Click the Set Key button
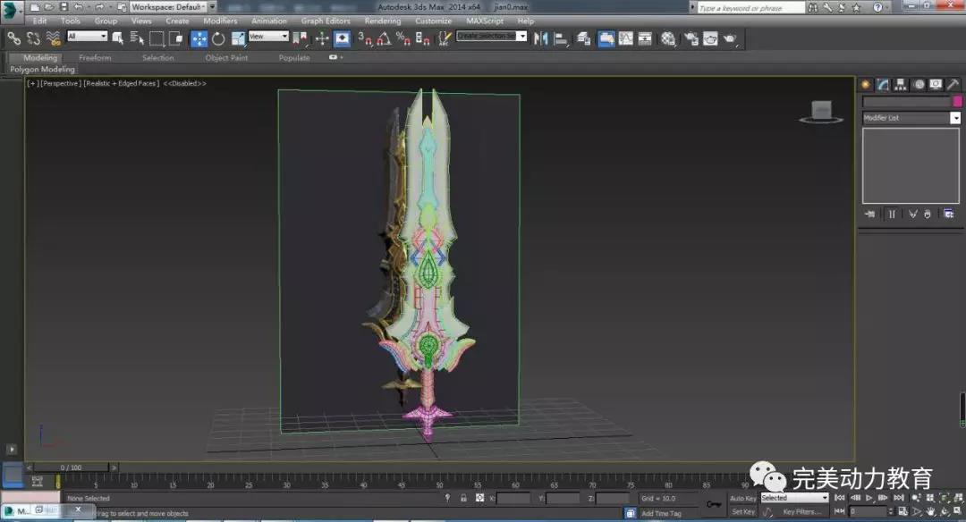This screenshot has width=966, height=522. tap(742, 511)
